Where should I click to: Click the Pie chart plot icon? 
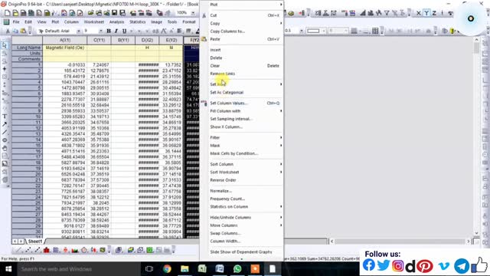(x=84, y=250)
